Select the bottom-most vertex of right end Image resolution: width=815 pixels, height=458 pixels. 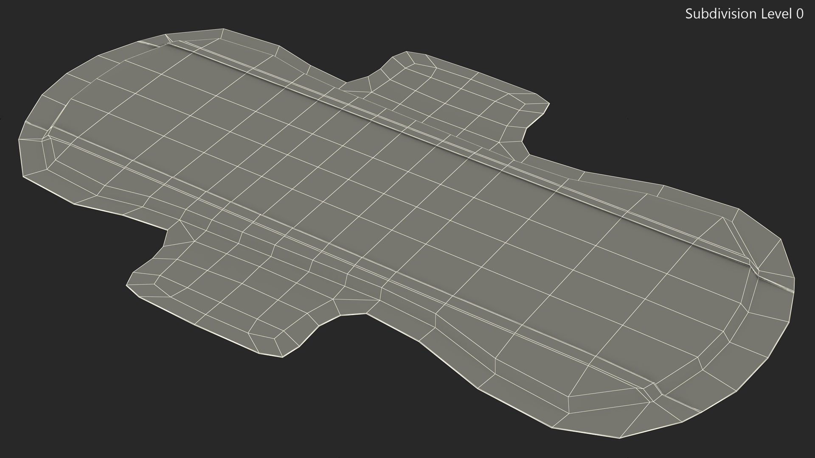pyautogui.click(x=620, y=438)
